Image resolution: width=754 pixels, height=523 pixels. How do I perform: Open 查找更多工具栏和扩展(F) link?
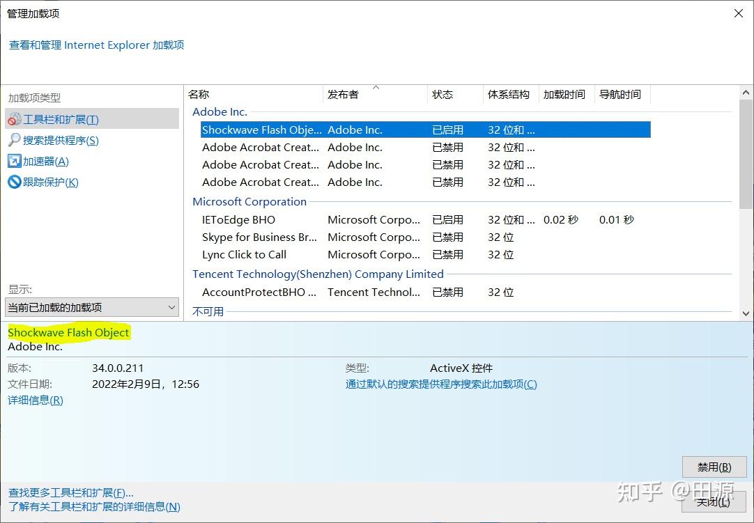coord(70,493)
